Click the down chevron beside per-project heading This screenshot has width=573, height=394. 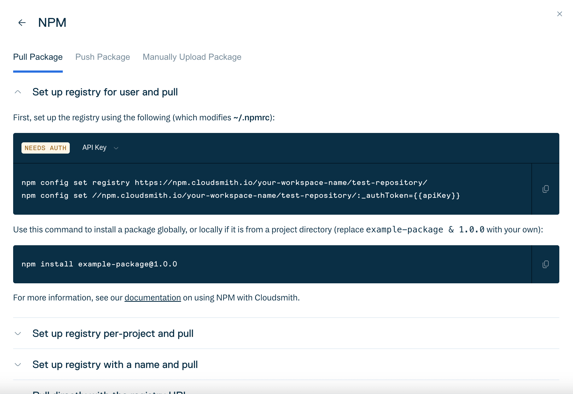18,334
